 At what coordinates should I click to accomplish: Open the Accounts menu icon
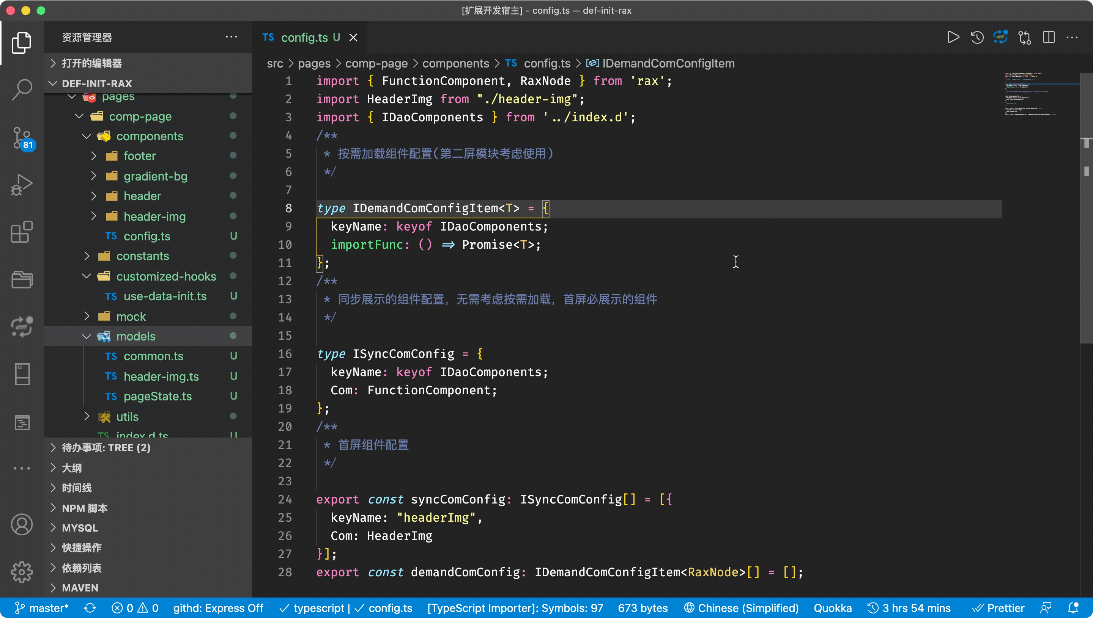22,525
